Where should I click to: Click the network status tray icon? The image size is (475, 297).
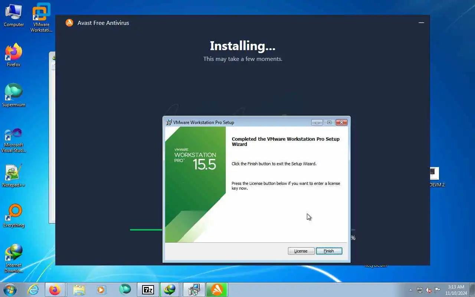(x=420, y=290)
